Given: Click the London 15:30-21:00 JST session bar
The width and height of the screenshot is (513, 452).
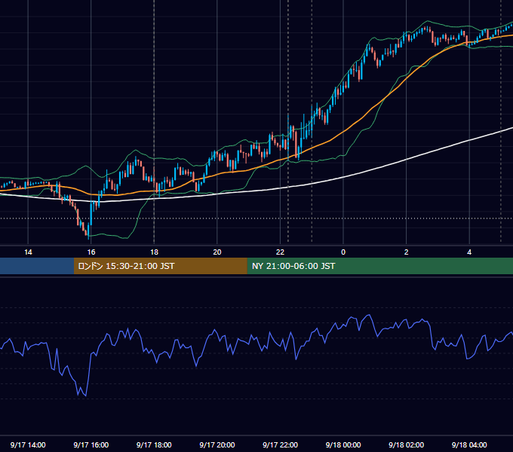Looking at the screenshot, I should point(160,266).
